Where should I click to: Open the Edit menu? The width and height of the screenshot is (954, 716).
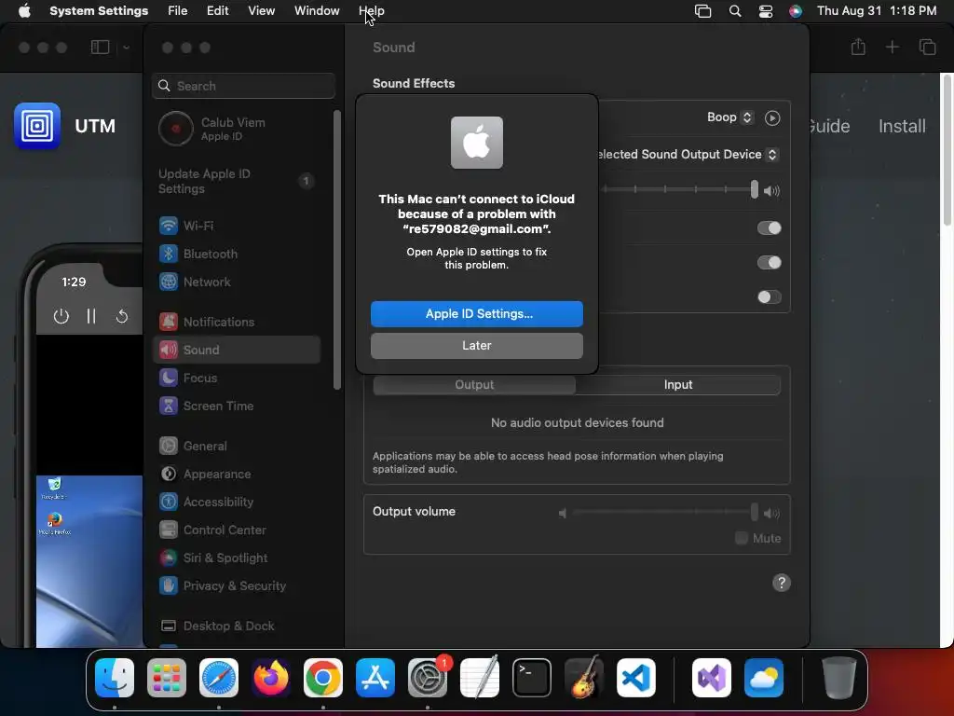[217, 11]
